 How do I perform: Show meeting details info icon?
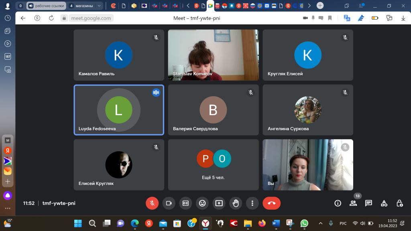tap(338, 203)
